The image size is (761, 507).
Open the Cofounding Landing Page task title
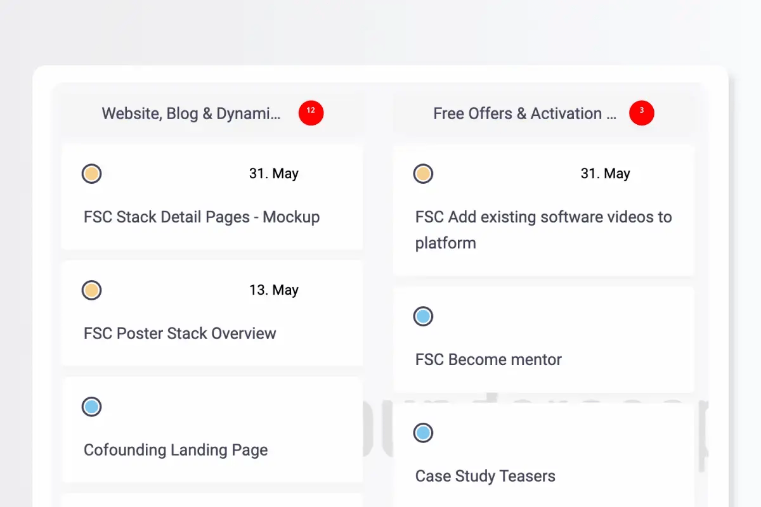[x=176, y=450]
